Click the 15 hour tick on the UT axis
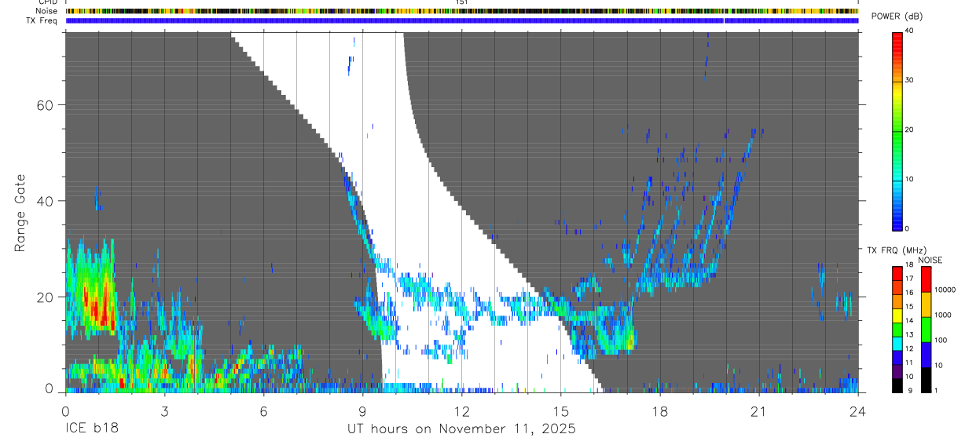The image size is (965, 445). click(x=560, y=410)
